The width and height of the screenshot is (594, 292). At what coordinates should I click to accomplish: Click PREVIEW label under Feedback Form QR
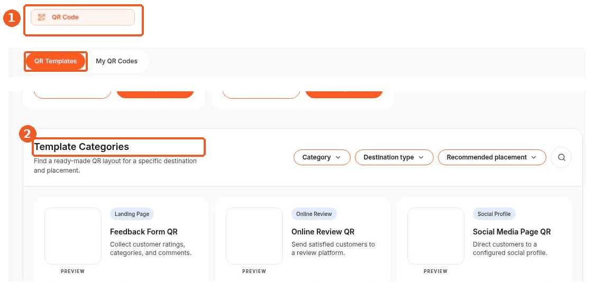click(73, 271)
